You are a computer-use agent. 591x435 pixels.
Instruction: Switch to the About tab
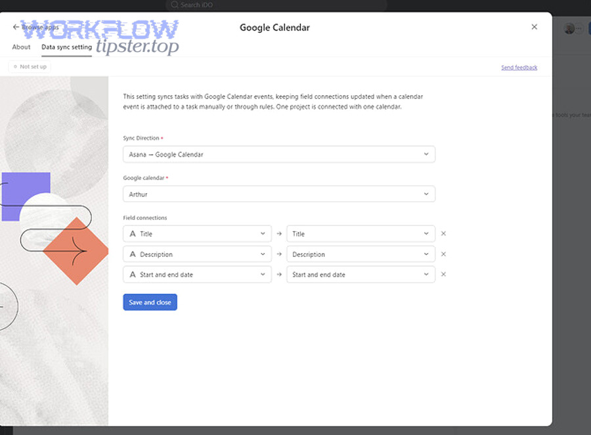[x=21, y=47]
